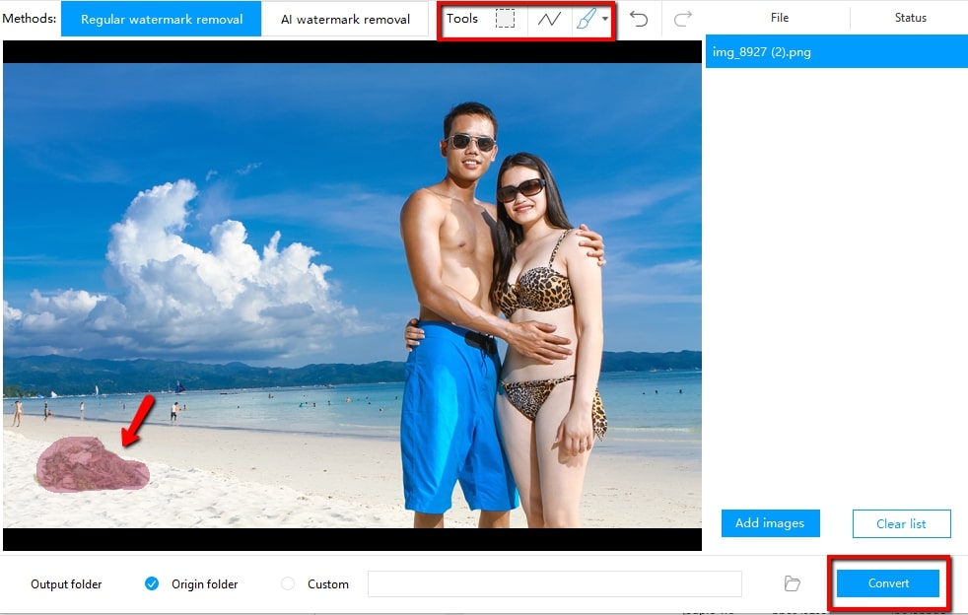Select the Origin folder radio button
Image resolution: width=968 pixels, height=615 pixels.
pos(153,583)
